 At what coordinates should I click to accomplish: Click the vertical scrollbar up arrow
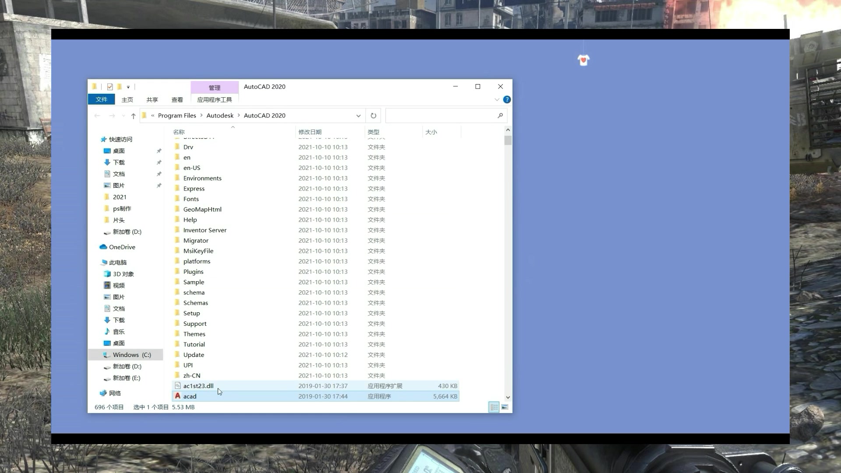[x=508, y=130]
